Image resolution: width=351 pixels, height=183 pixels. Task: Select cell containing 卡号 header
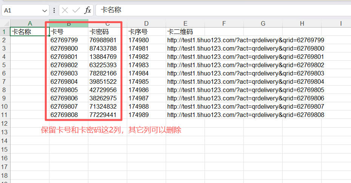[x=68, y=32]
